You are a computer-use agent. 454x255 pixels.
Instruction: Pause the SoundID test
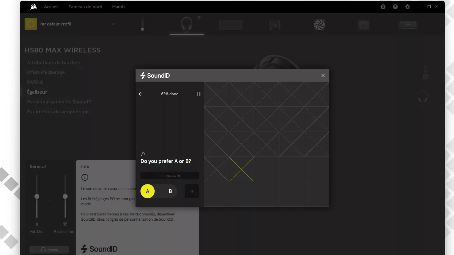[199, 94]
